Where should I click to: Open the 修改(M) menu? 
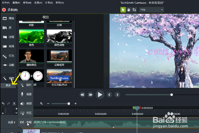tap(27, 3)
